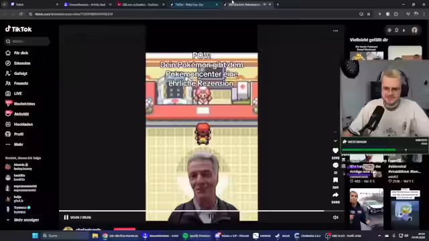The image size is (429, 241).
Task: Open Profil from the sidebar
Action: point(15,134)
